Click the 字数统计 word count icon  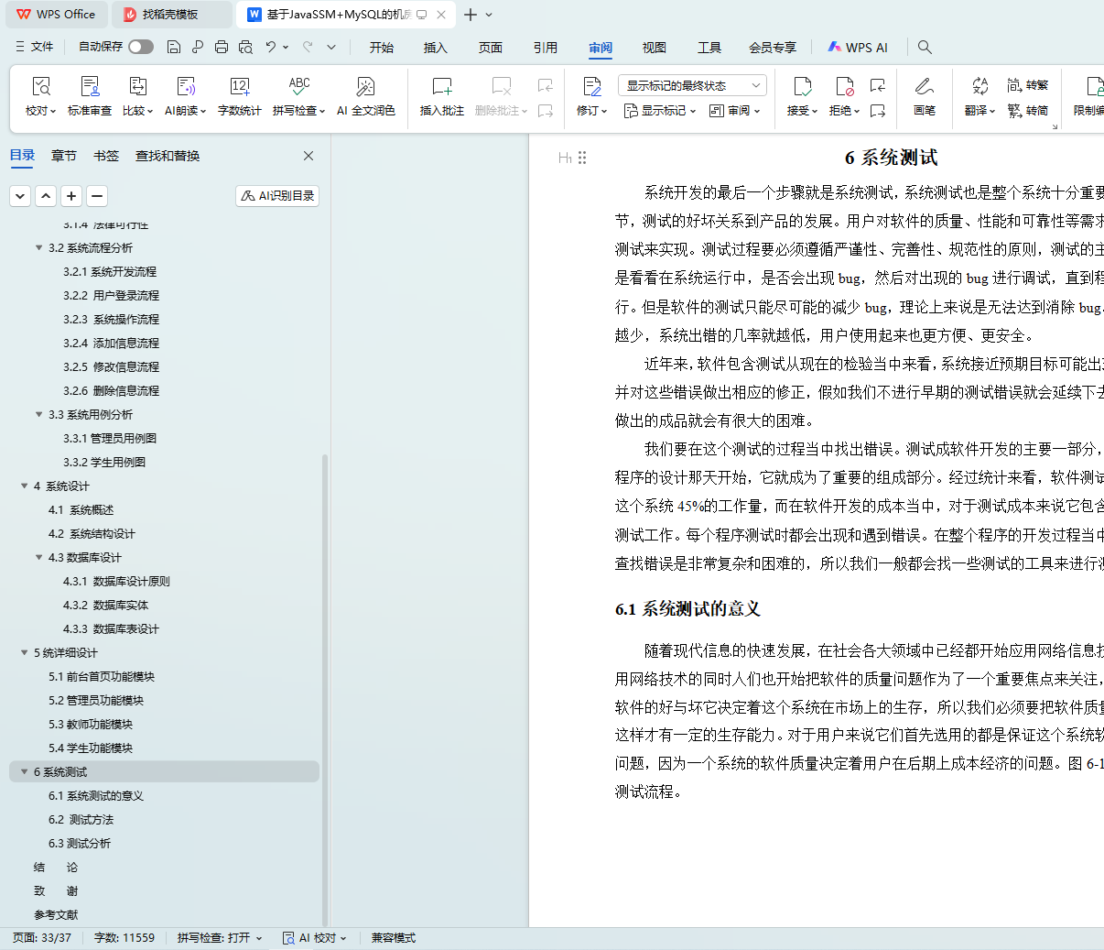(x=239, y=87)
